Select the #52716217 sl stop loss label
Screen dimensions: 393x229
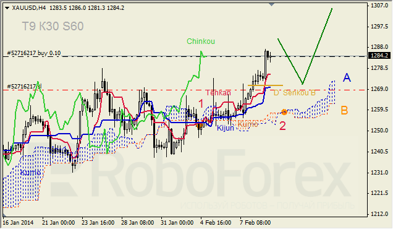click(24, 87)
